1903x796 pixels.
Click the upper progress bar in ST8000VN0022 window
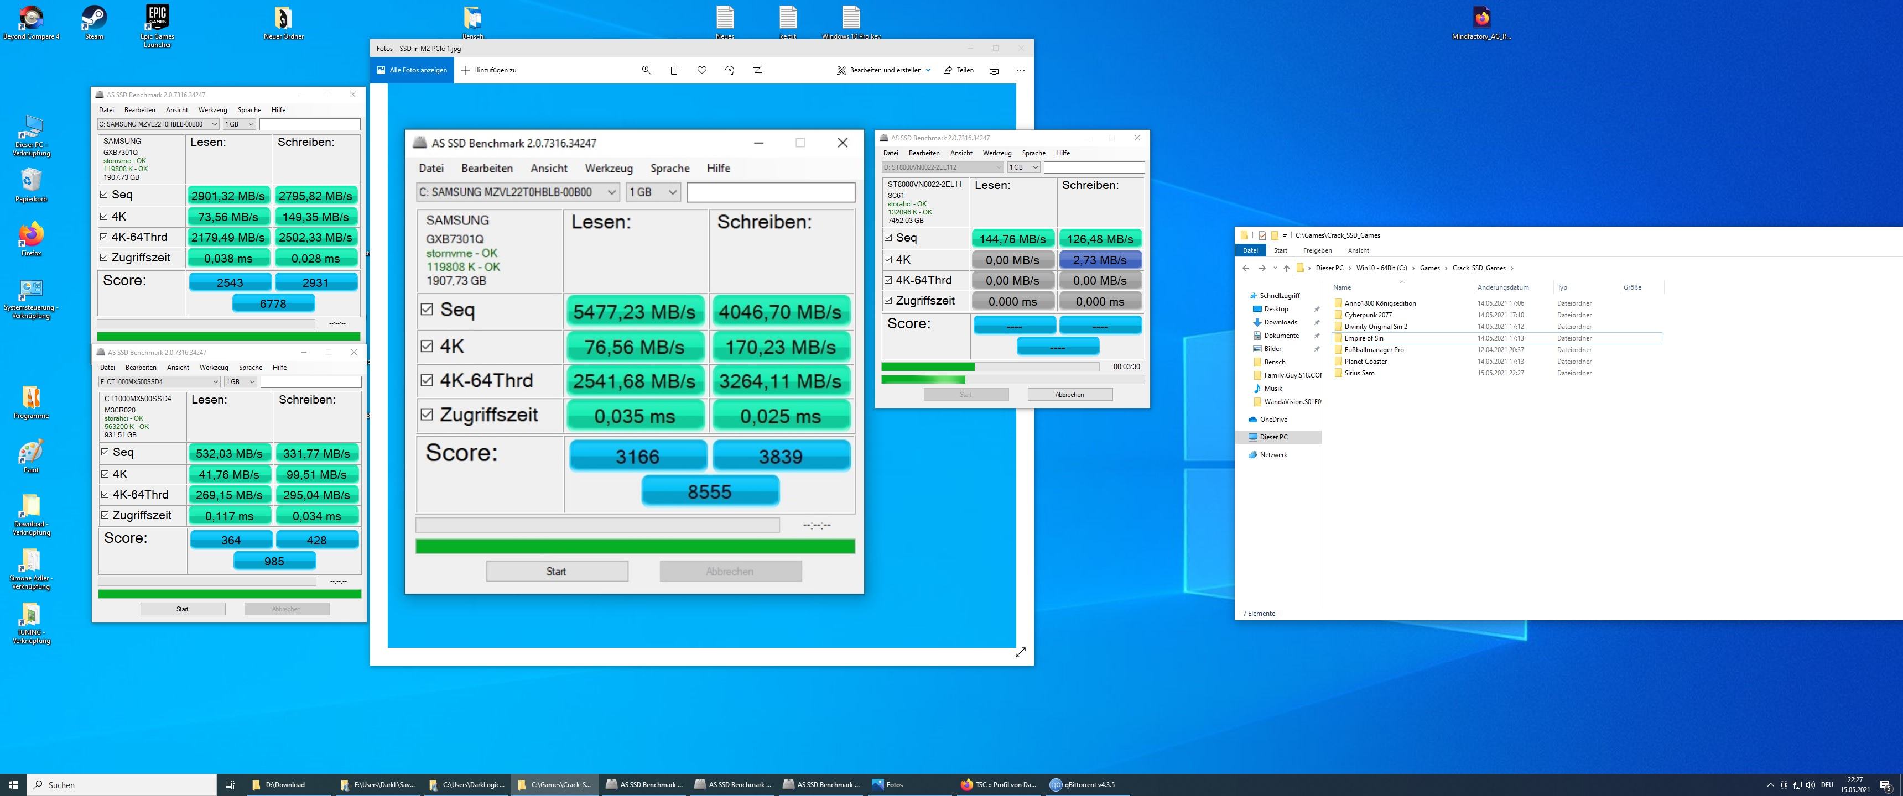(x=990, y=366)
